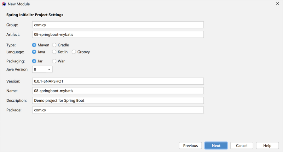
Task: Click the Group text field
Action: tap(118, 25)
